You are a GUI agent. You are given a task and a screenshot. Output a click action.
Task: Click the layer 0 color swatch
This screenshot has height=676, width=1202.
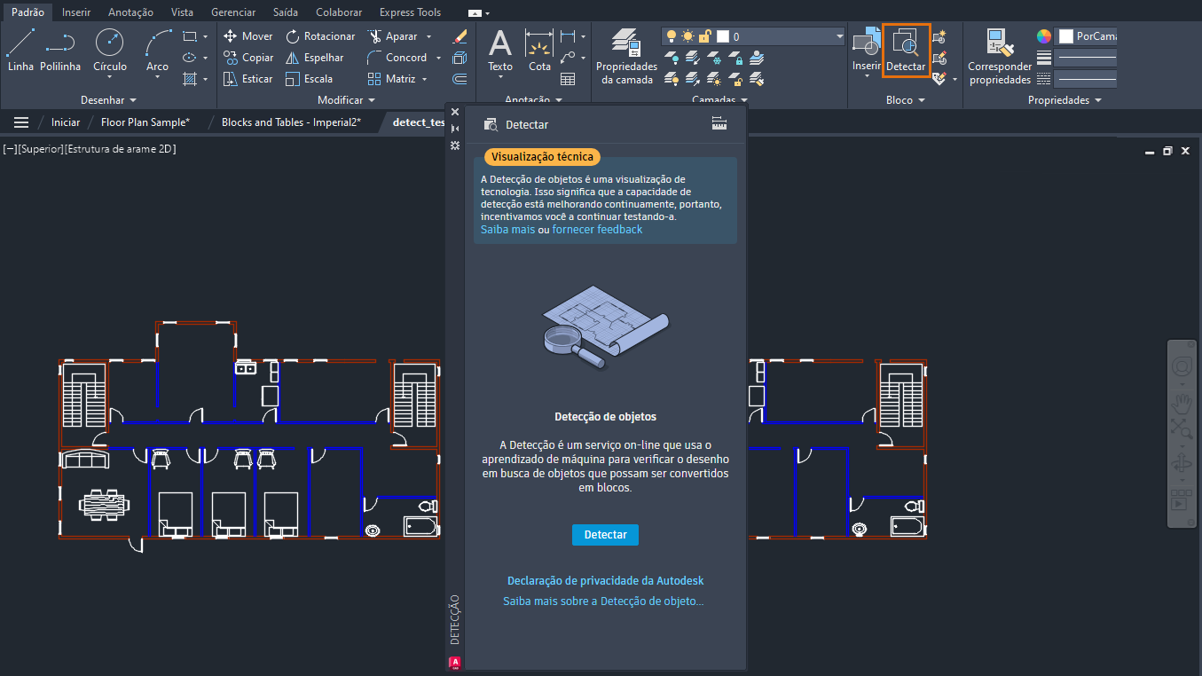723,36
